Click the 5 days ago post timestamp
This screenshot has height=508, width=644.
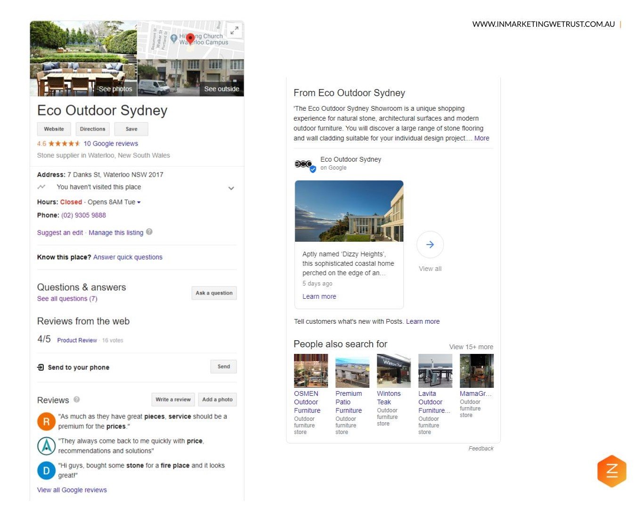(x=317, y=284)
